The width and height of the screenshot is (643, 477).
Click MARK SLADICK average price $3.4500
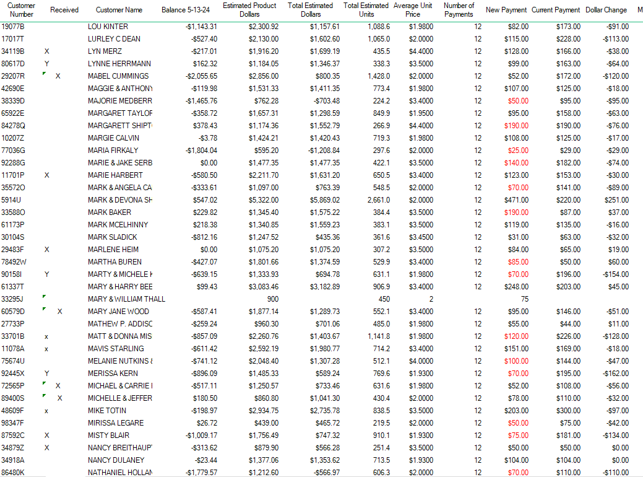pos(421,237)
